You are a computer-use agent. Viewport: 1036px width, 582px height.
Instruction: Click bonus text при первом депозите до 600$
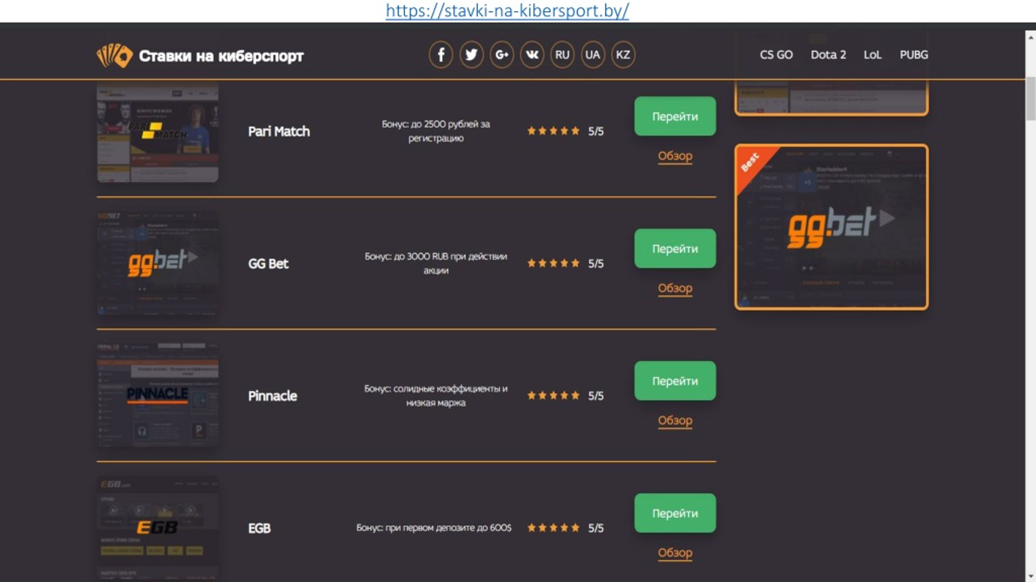tap(434, 527)
